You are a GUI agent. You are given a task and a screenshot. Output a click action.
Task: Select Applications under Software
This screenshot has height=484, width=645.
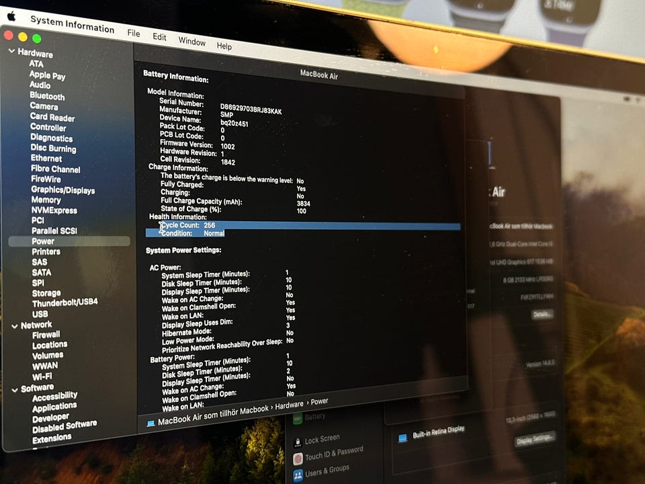54,407
